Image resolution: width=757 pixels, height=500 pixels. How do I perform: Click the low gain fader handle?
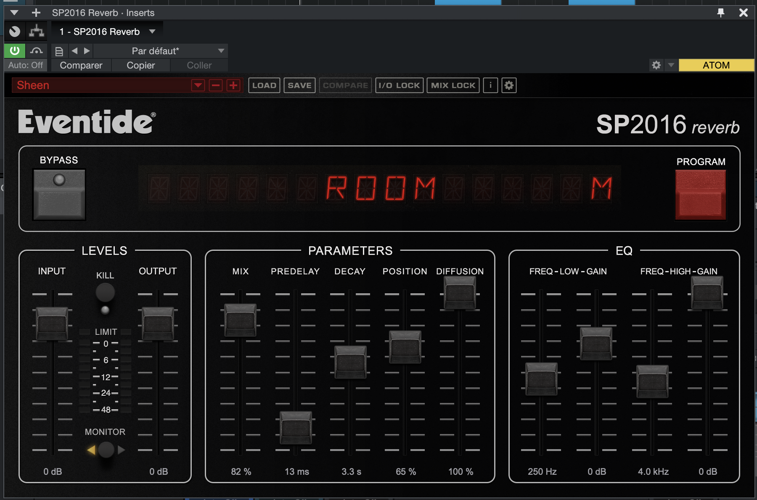tap(596, 344)
